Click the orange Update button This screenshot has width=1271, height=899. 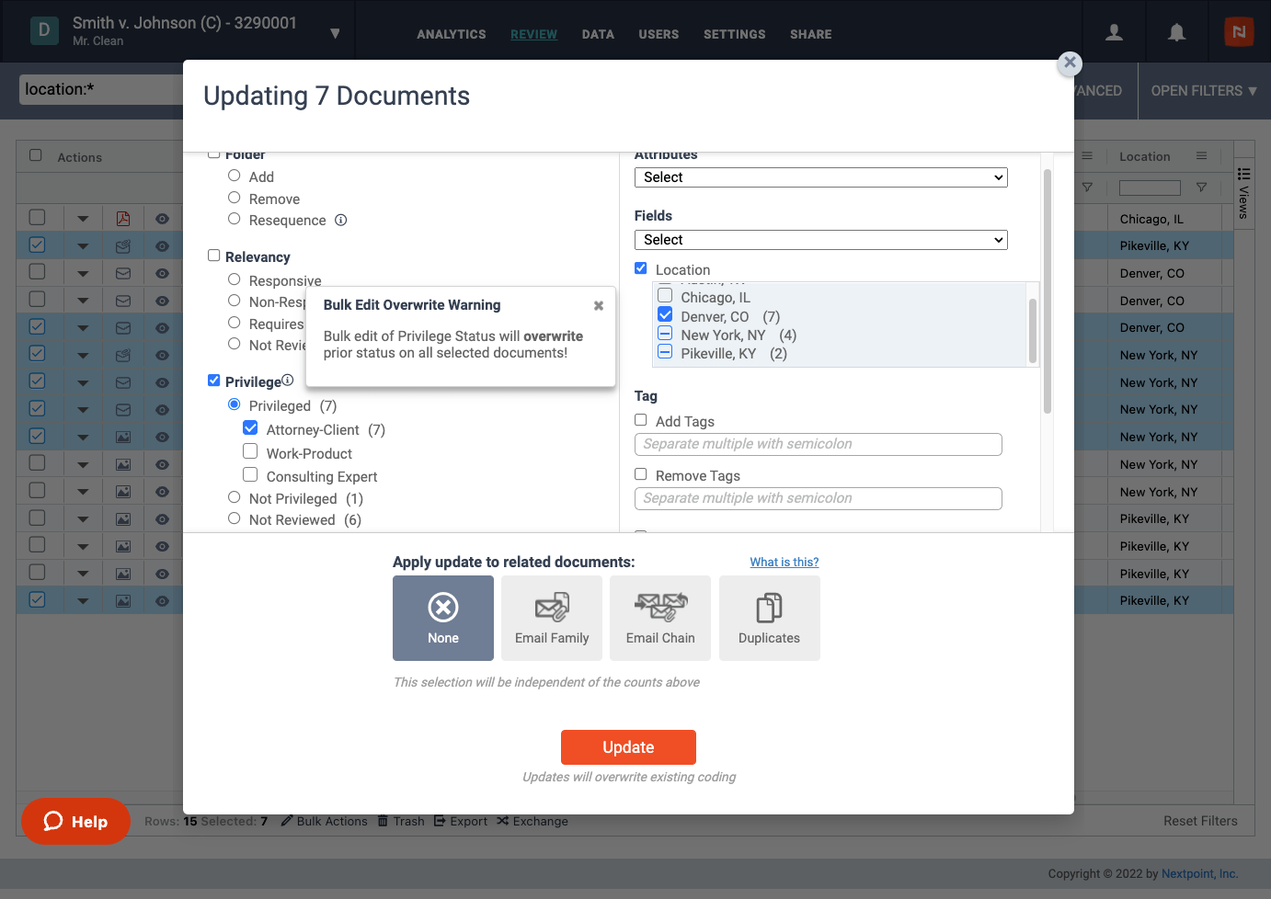[628, 747]
